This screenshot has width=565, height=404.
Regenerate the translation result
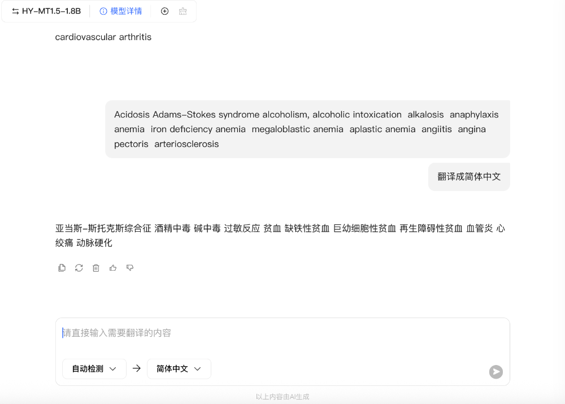[x=79, y=267]
